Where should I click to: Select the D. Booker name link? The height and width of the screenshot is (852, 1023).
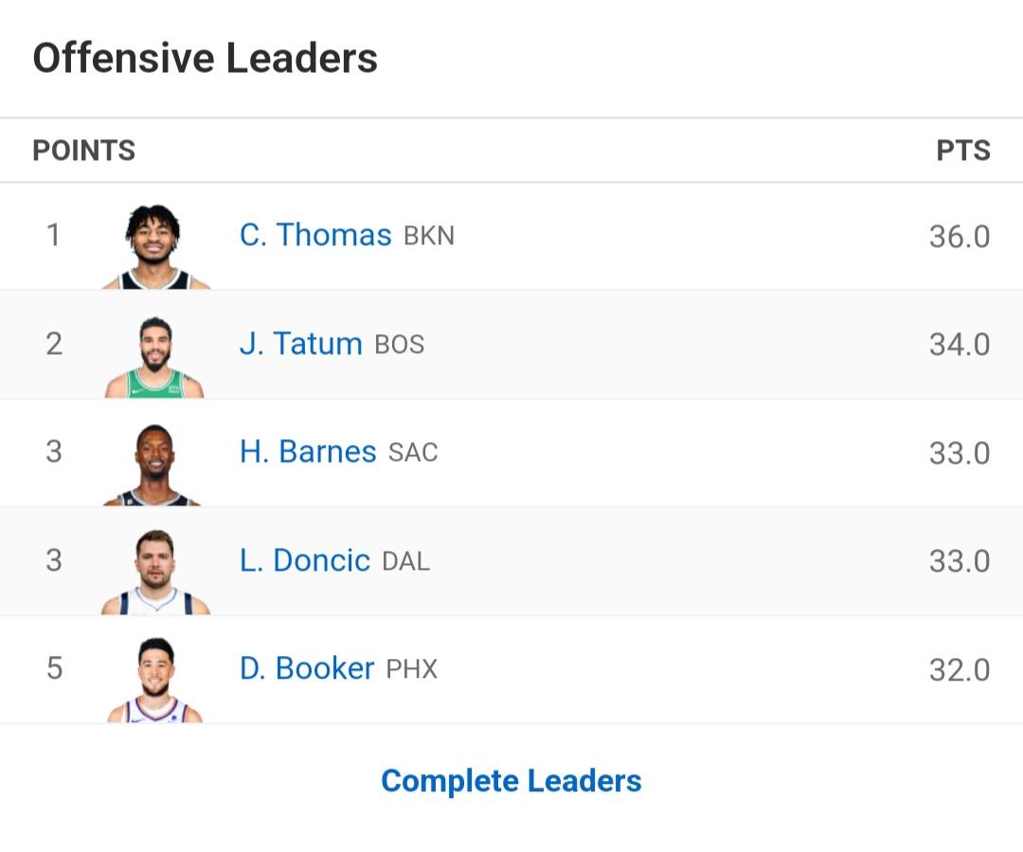pyautogui.click(x=307, y=668)
